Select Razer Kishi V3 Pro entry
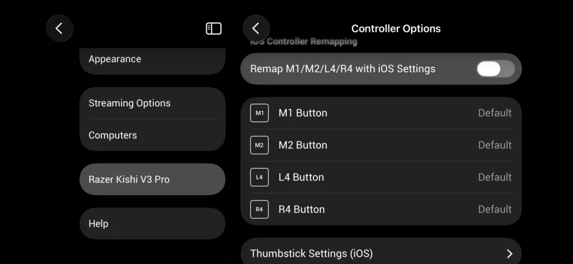 coord(152,180)
